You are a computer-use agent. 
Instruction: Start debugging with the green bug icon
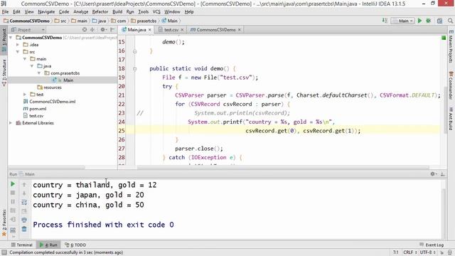pyautogui.click(x=428, y=21)
